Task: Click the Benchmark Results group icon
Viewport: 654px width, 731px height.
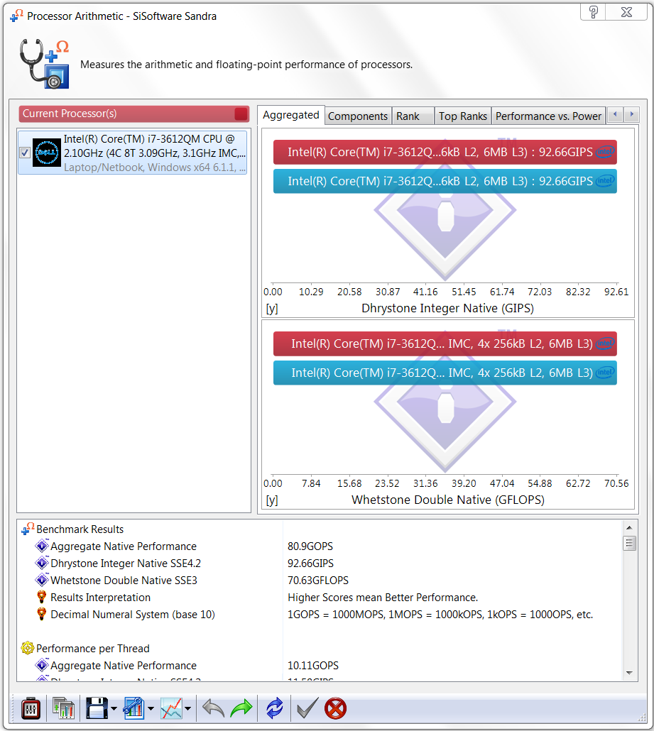Action: click(x=28, y=529)
